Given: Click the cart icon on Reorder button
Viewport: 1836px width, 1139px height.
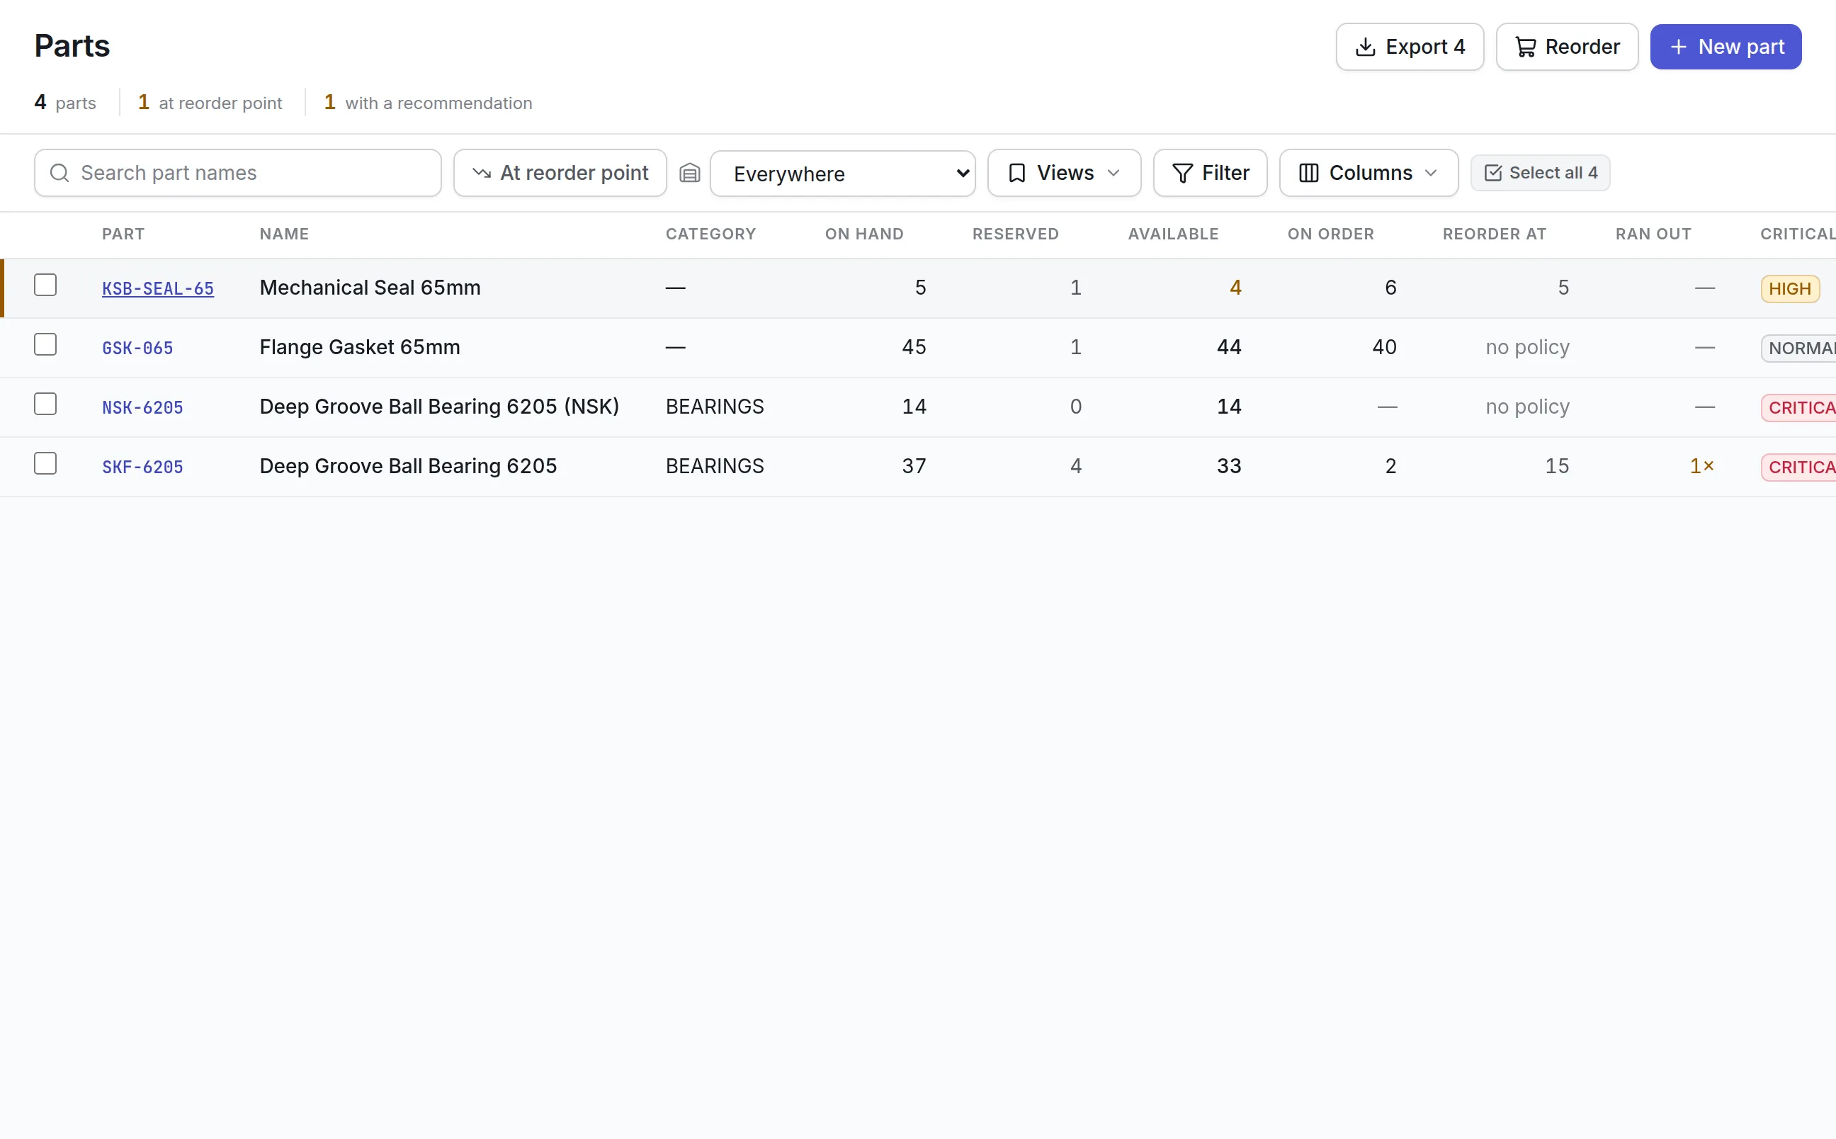Looking at the screenshot, I should pos(1525,47).
